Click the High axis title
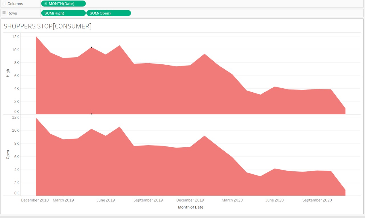 pos(8,73)
